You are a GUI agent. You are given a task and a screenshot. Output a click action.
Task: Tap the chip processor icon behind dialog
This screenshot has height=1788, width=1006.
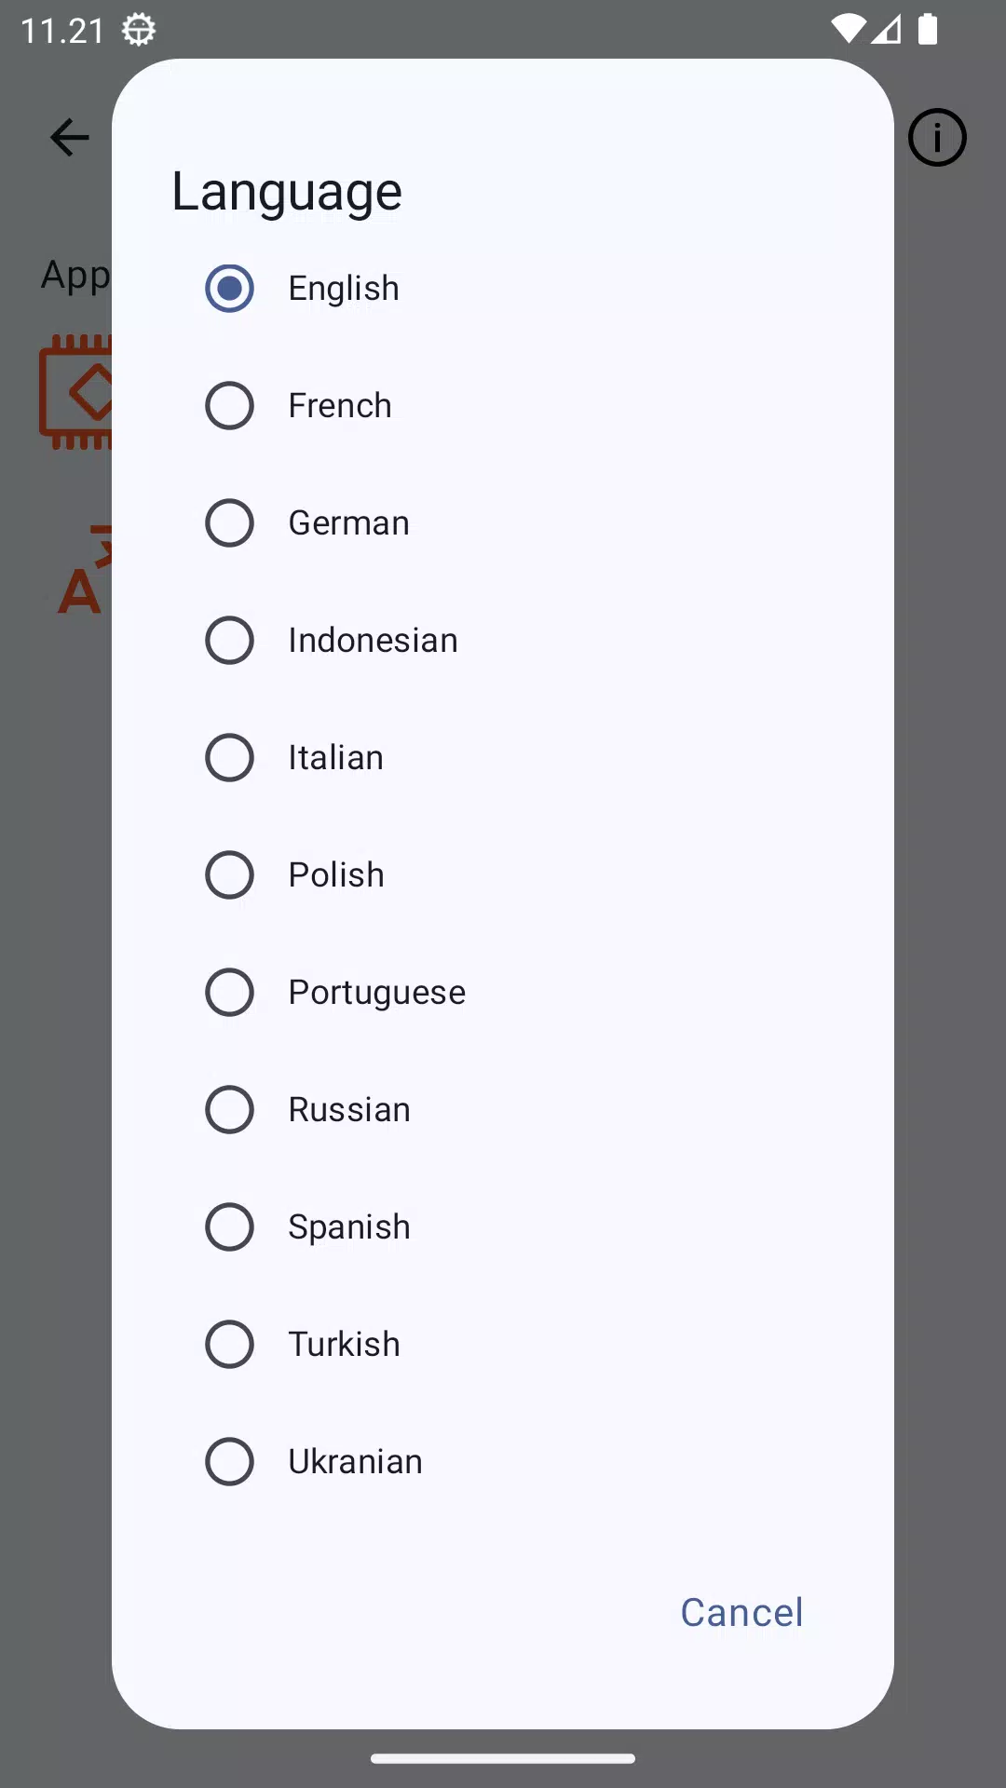(x=75, y=392)
